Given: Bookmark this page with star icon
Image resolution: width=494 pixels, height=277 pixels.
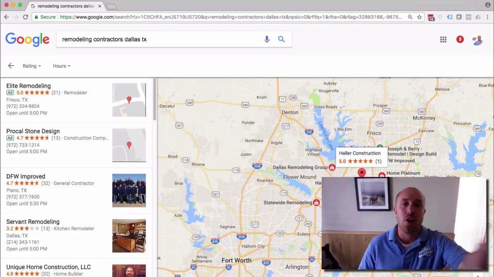Looking at the screenshot, I should pyautogui.click(x=419, y=17).
